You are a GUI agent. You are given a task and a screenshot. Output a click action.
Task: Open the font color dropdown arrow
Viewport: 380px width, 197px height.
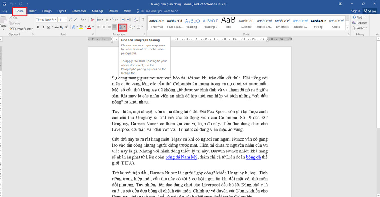click(93, 27)
